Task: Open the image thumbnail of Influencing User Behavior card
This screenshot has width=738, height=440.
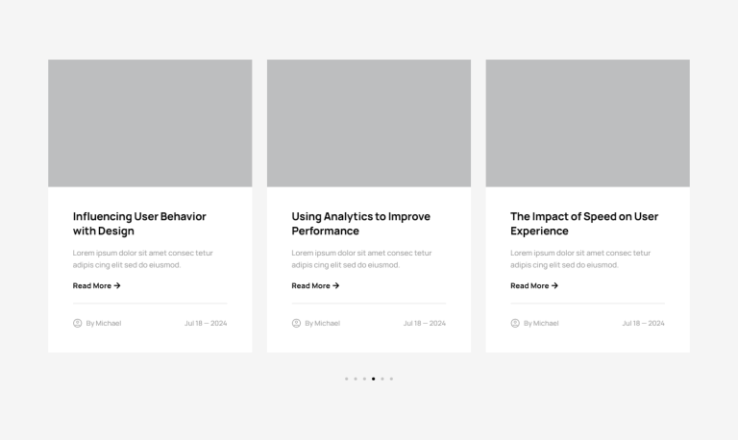Action: [x=150, y=123]
